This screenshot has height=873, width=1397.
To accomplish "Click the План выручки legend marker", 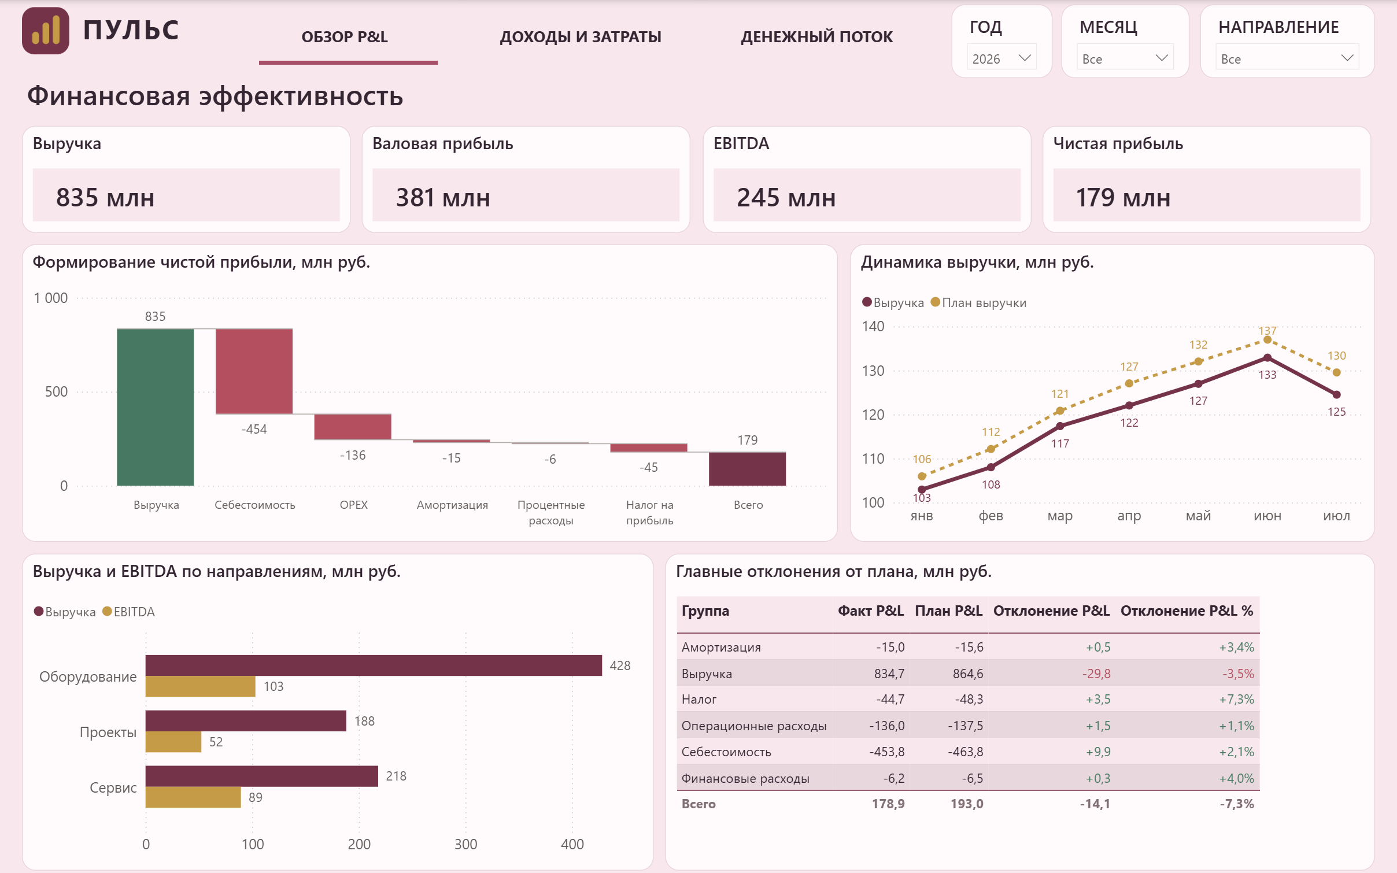I will coord(935,302).
